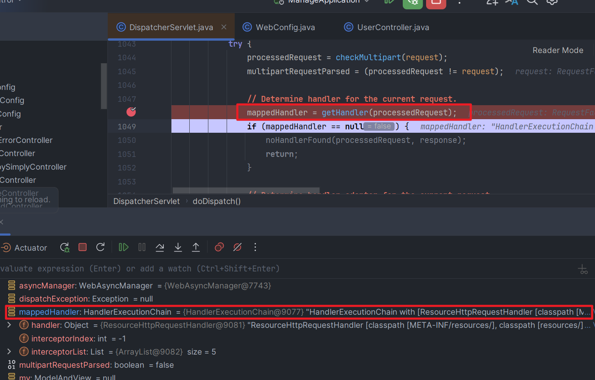Click the Step Out up-arrow icon
The height and width of the screenshot is (380, 595).
tap(196, 247)
